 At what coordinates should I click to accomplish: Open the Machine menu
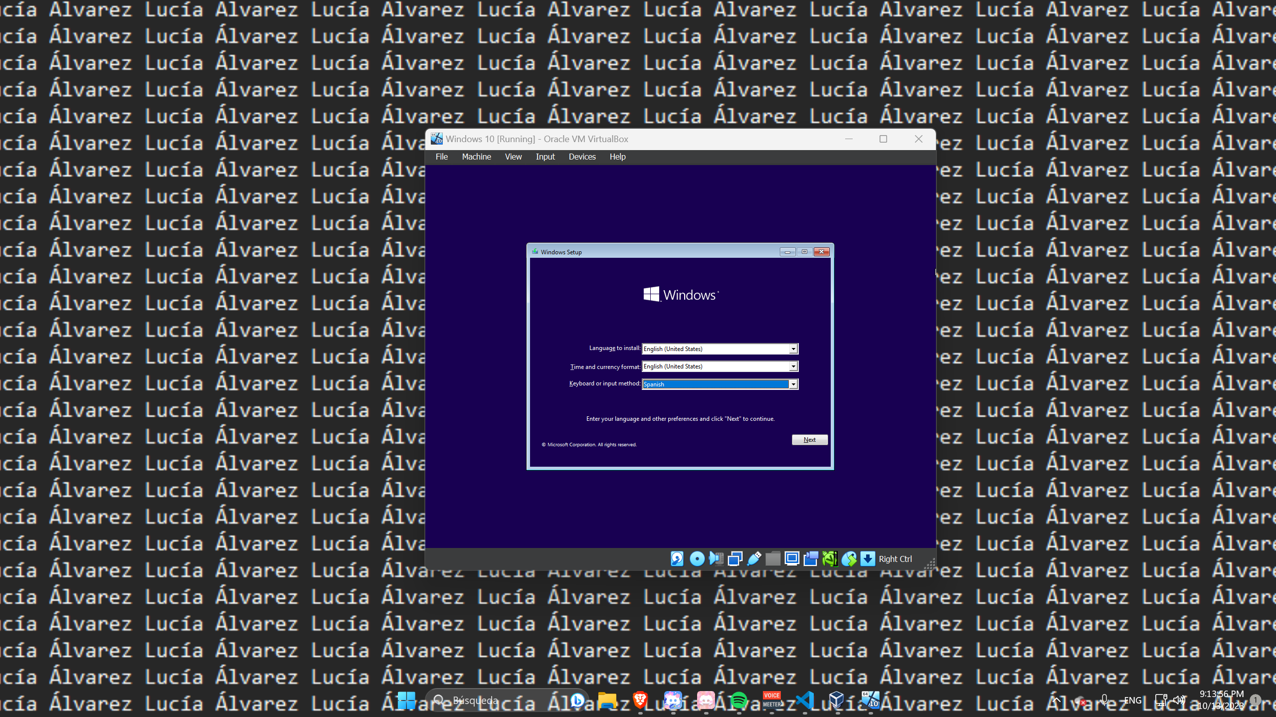476,157
